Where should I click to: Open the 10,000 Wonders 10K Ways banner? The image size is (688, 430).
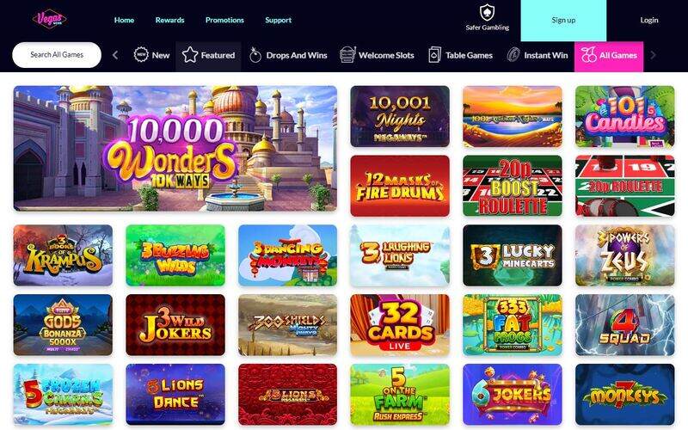(x=175, y=148)
